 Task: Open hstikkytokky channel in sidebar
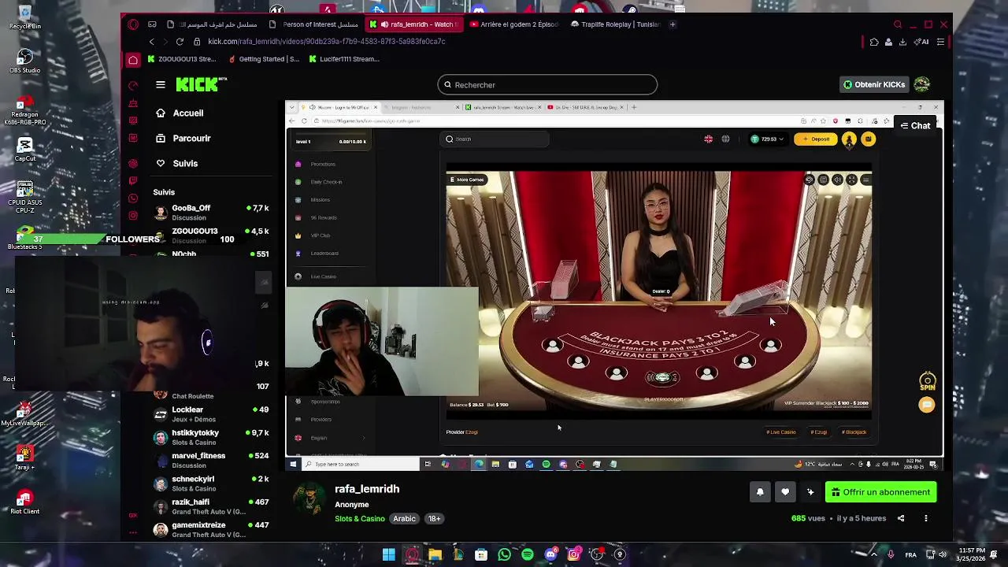212,437
